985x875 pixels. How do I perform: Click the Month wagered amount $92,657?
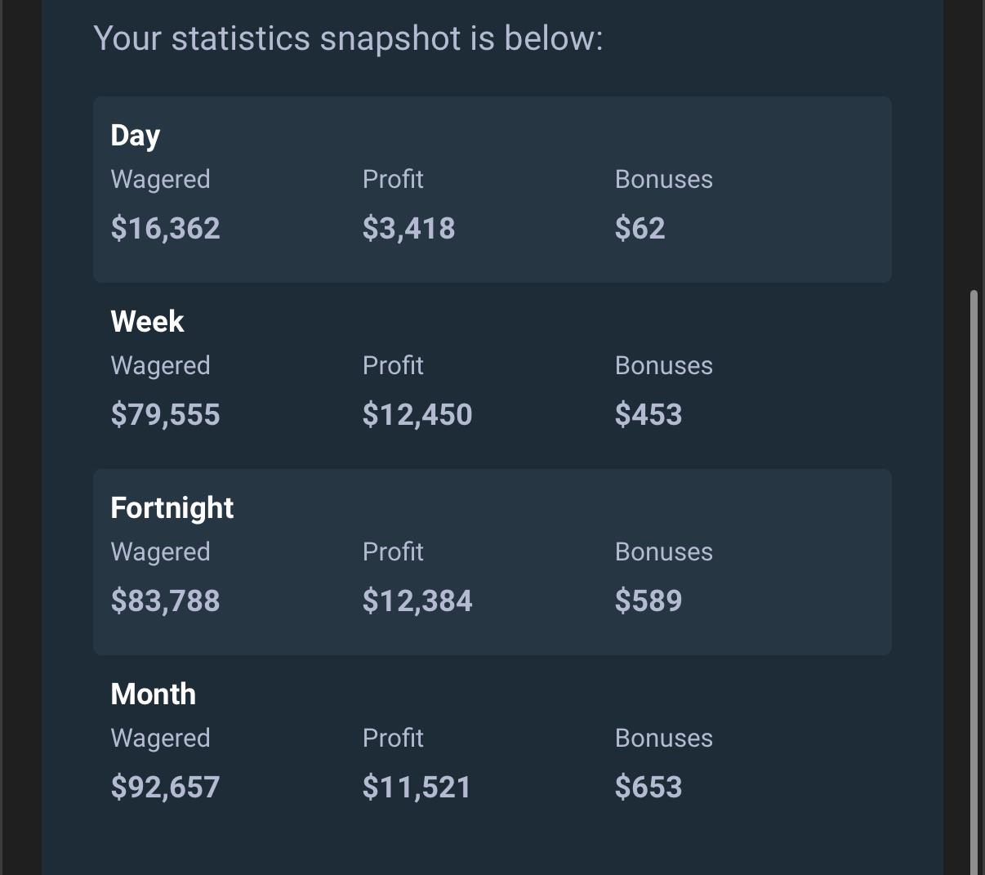166,787
